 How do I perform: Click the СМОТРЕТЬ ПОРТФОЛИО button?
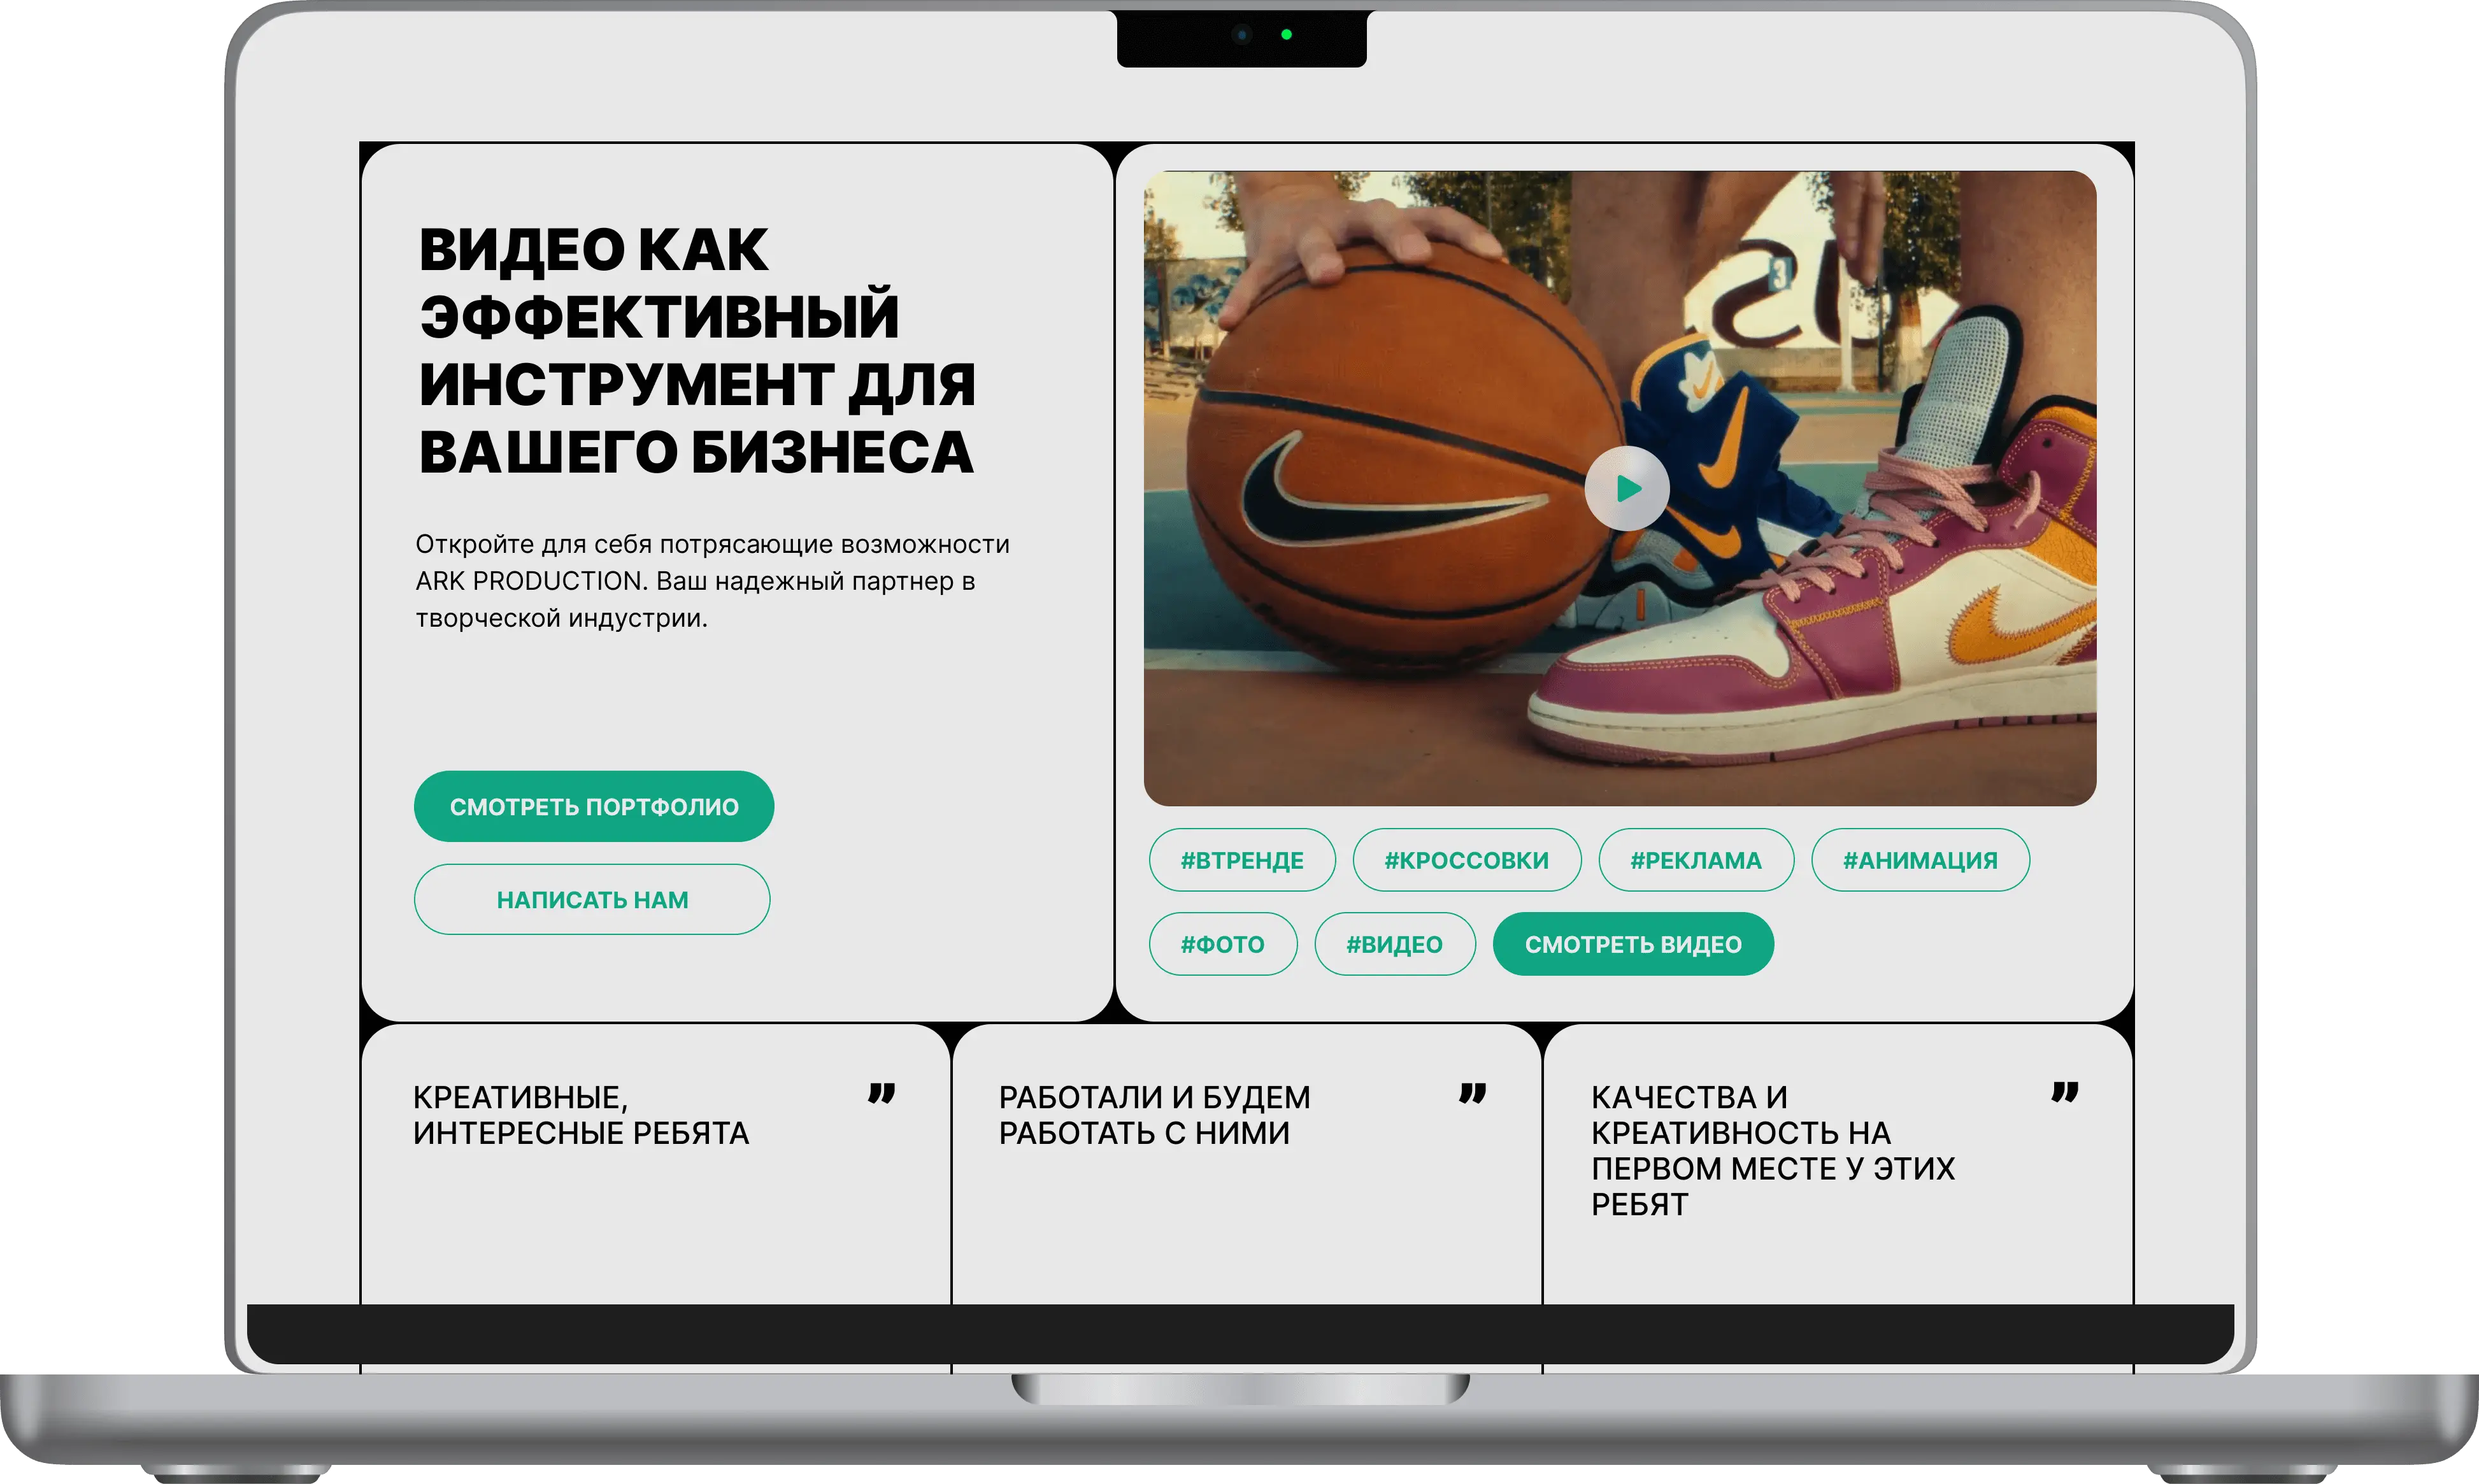point(594,806)
